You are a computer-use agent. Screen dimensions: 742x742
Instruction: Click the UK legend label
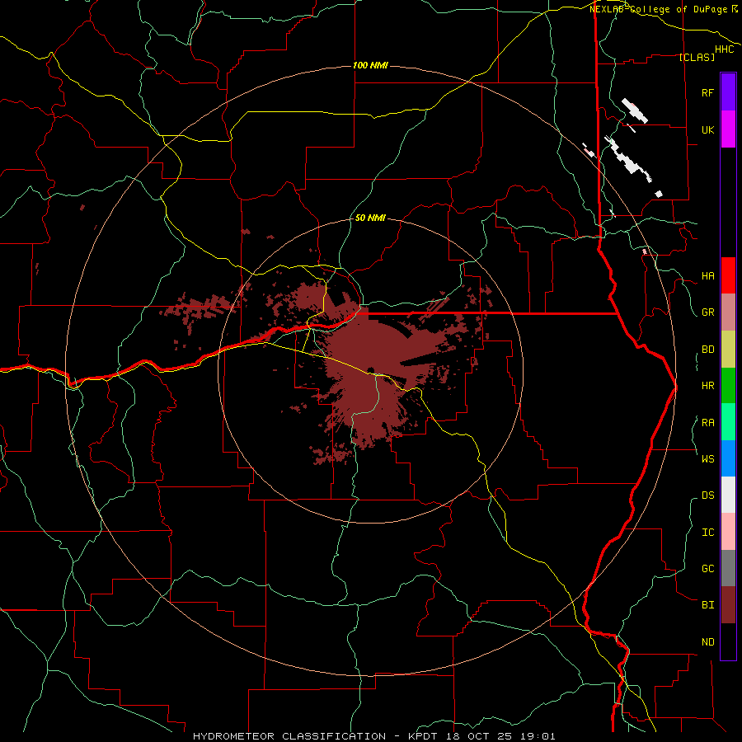(707, 129)
